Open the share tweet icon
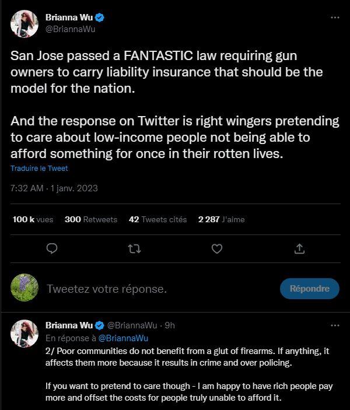This screenshot has height=410, width=350. pos(299,248)
